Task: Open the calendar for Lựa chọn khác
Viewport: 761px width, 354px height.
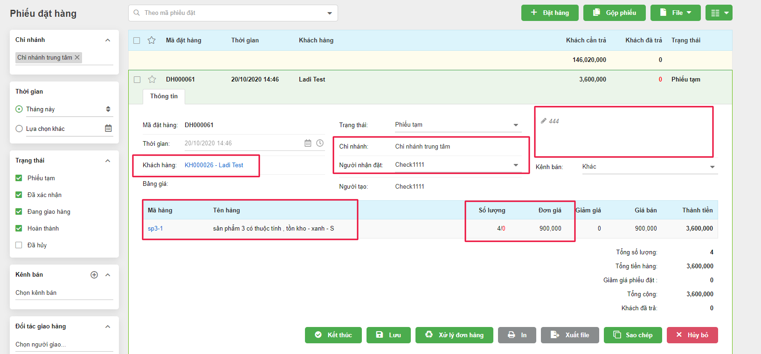Action: (108, 129)
